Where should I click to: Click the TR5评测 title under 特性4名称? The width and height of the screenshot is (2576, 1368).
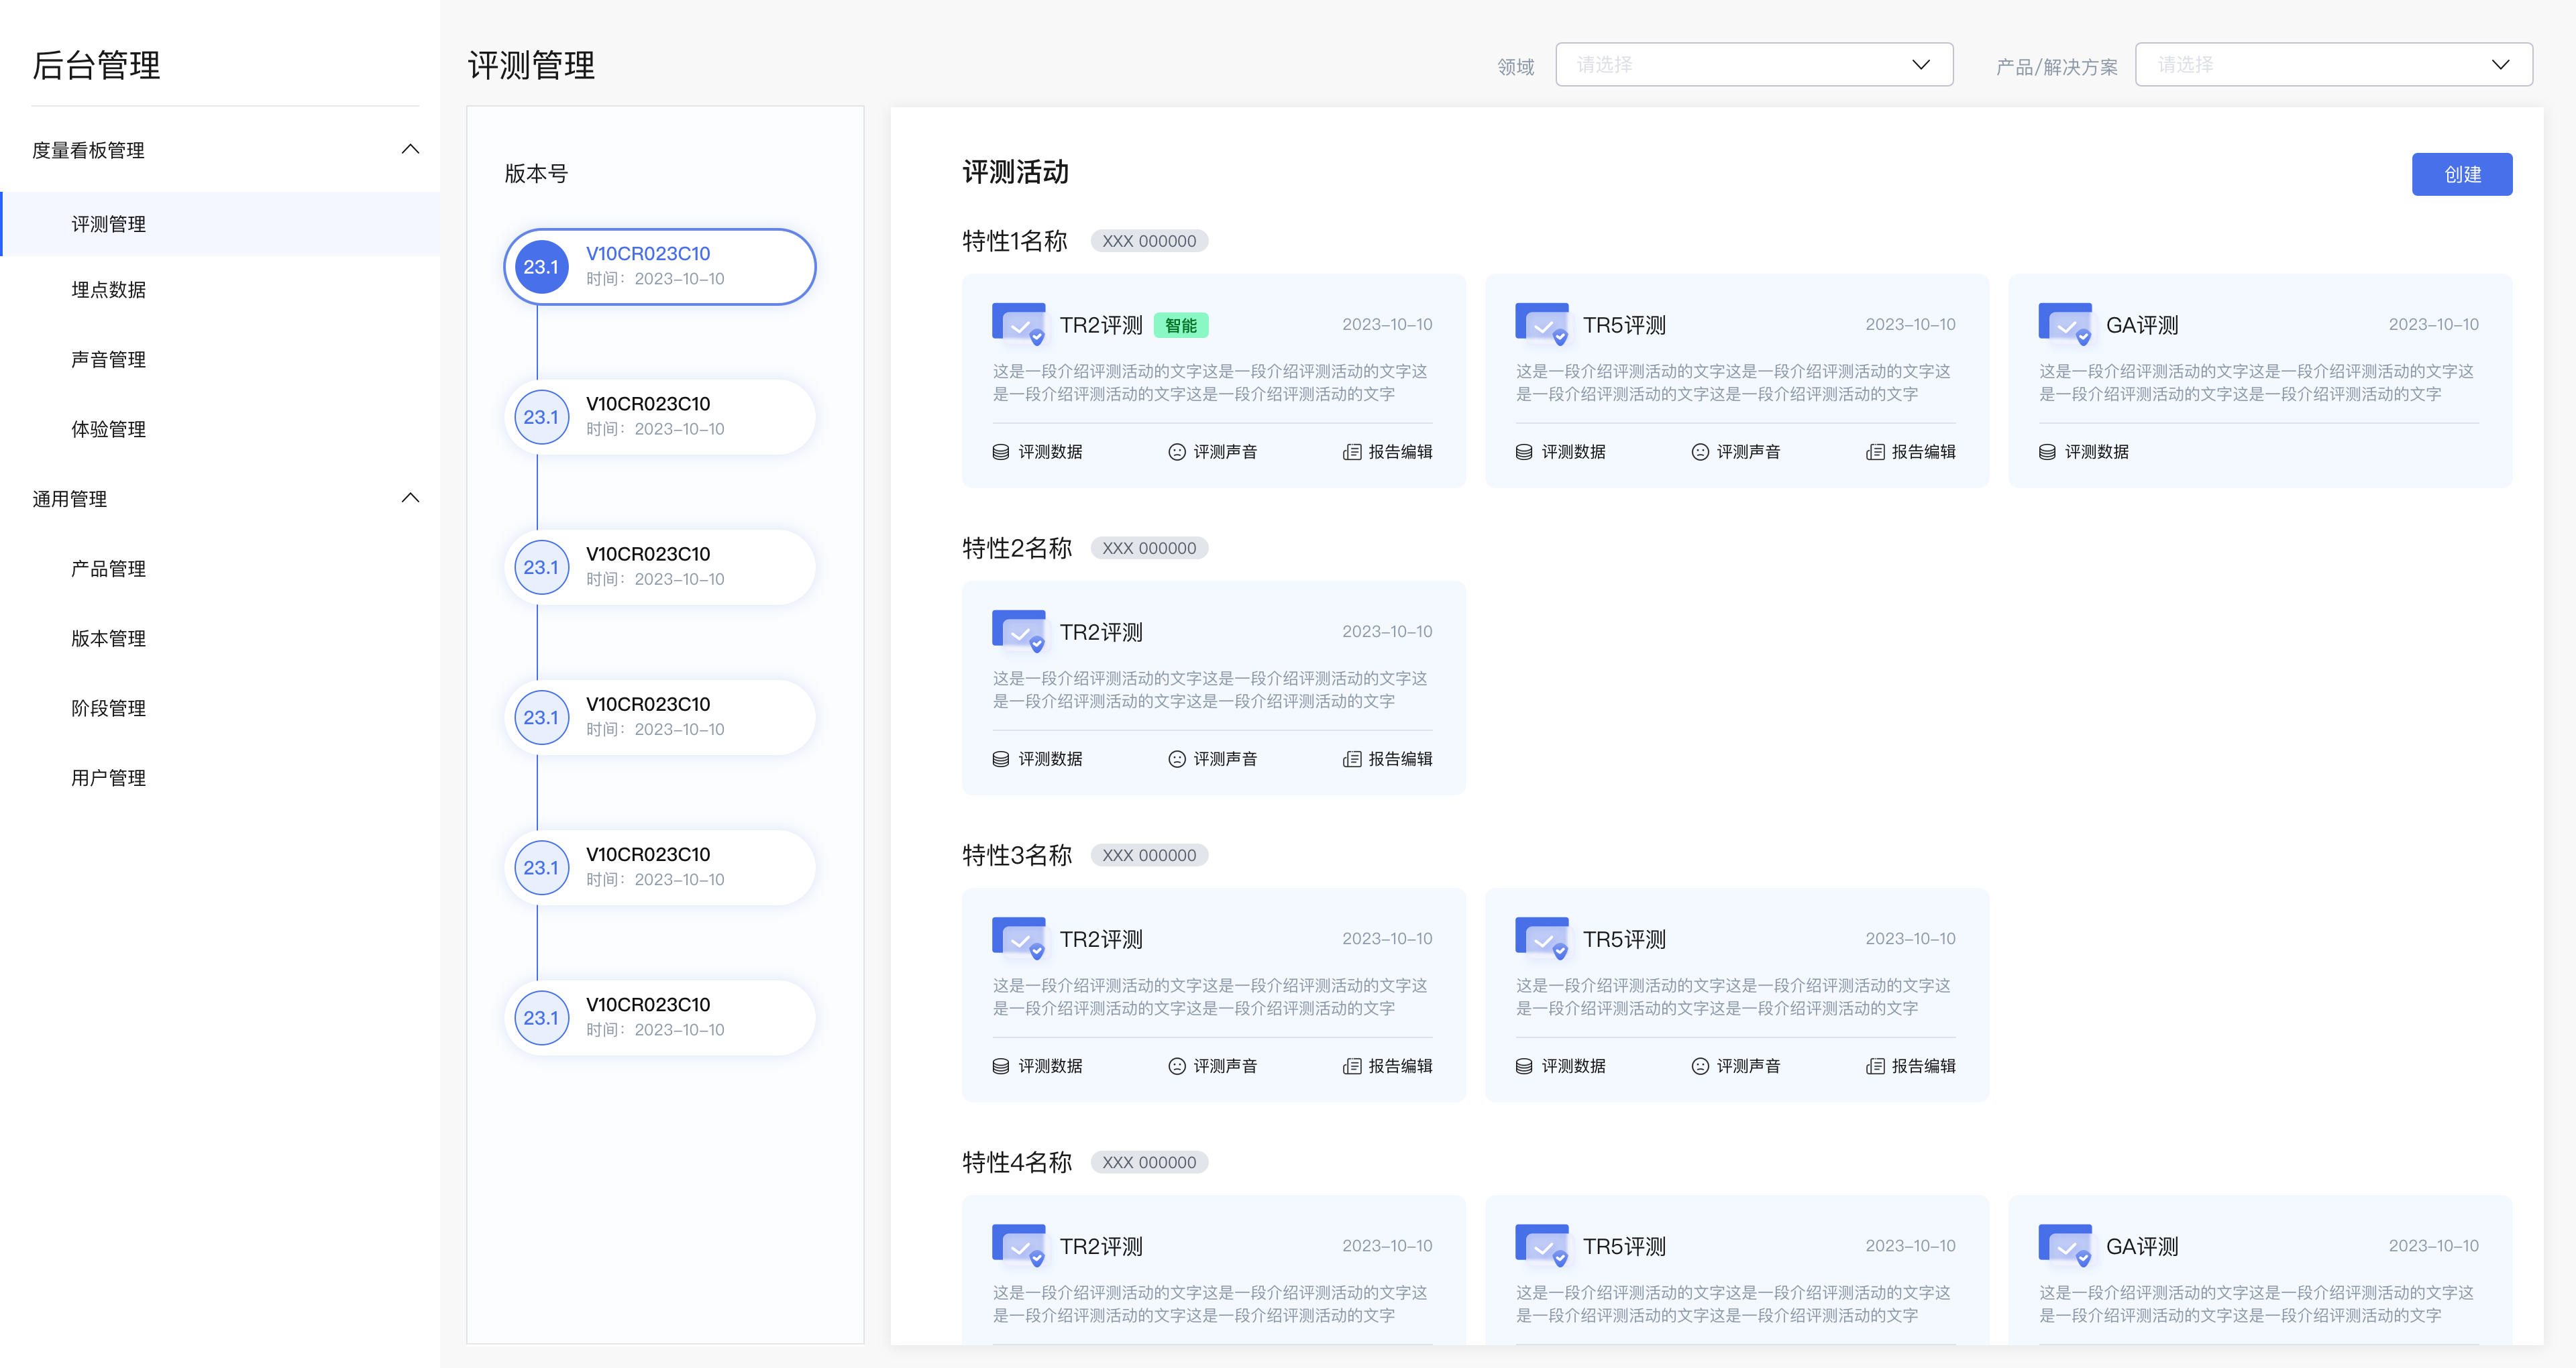pyautogui.click(x=1624, y=1246)
